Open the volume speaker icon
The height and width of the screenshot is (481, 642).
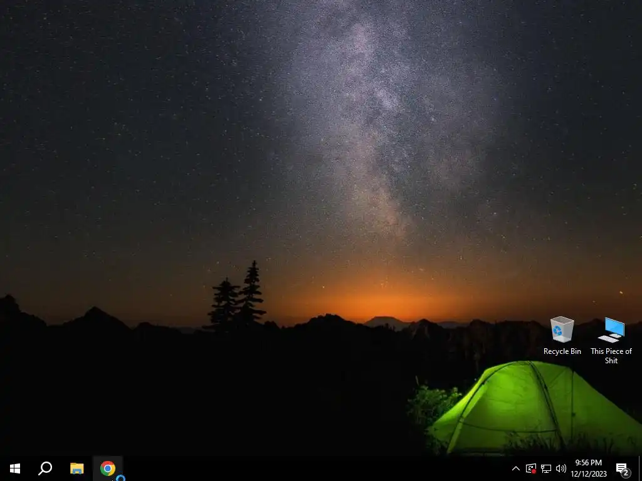click(x=561, y=468)
